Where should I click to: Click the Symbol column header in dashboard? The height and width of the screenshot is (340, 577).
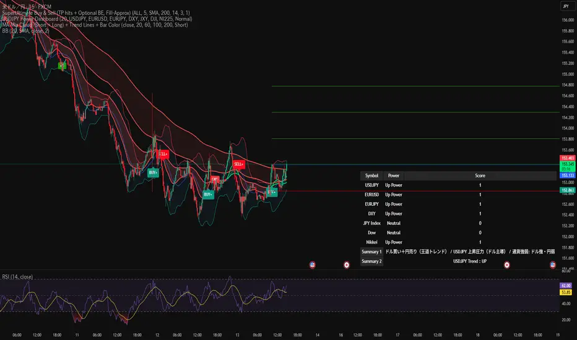point(371,176)
